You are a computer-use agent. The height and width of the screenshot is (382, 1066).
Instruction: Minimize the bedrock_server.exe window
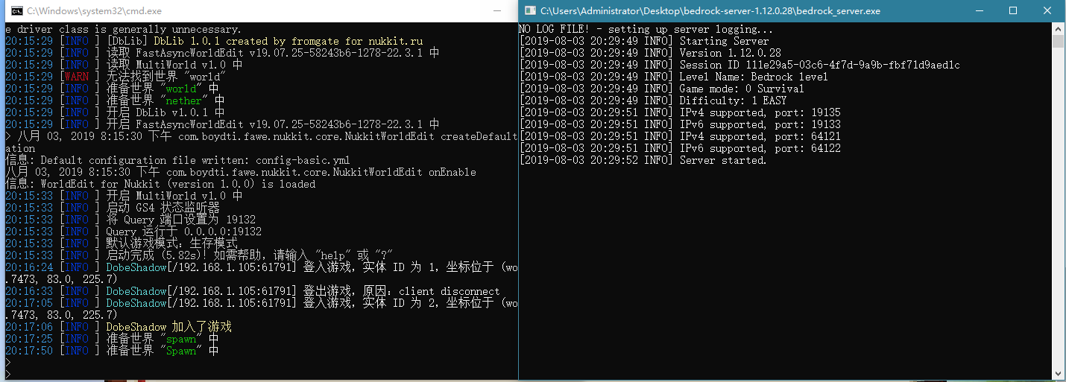(977, 11)
